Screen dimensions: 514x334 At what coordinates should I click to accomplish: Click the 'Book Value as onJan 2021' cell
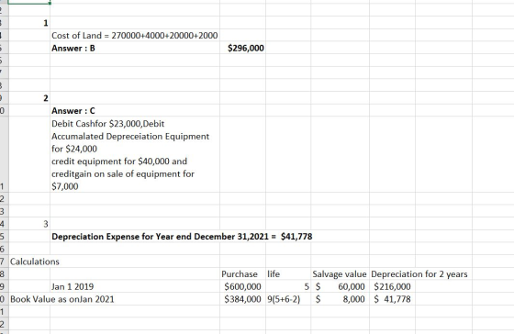62,299
